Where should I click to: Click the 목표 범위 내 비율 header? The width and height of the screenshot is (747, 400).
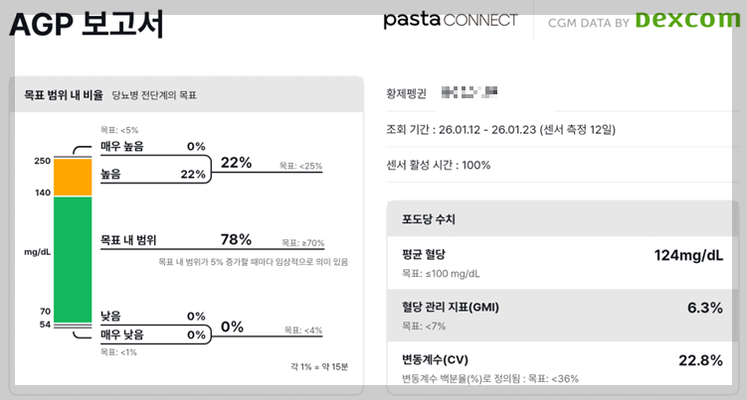[64, 95]
